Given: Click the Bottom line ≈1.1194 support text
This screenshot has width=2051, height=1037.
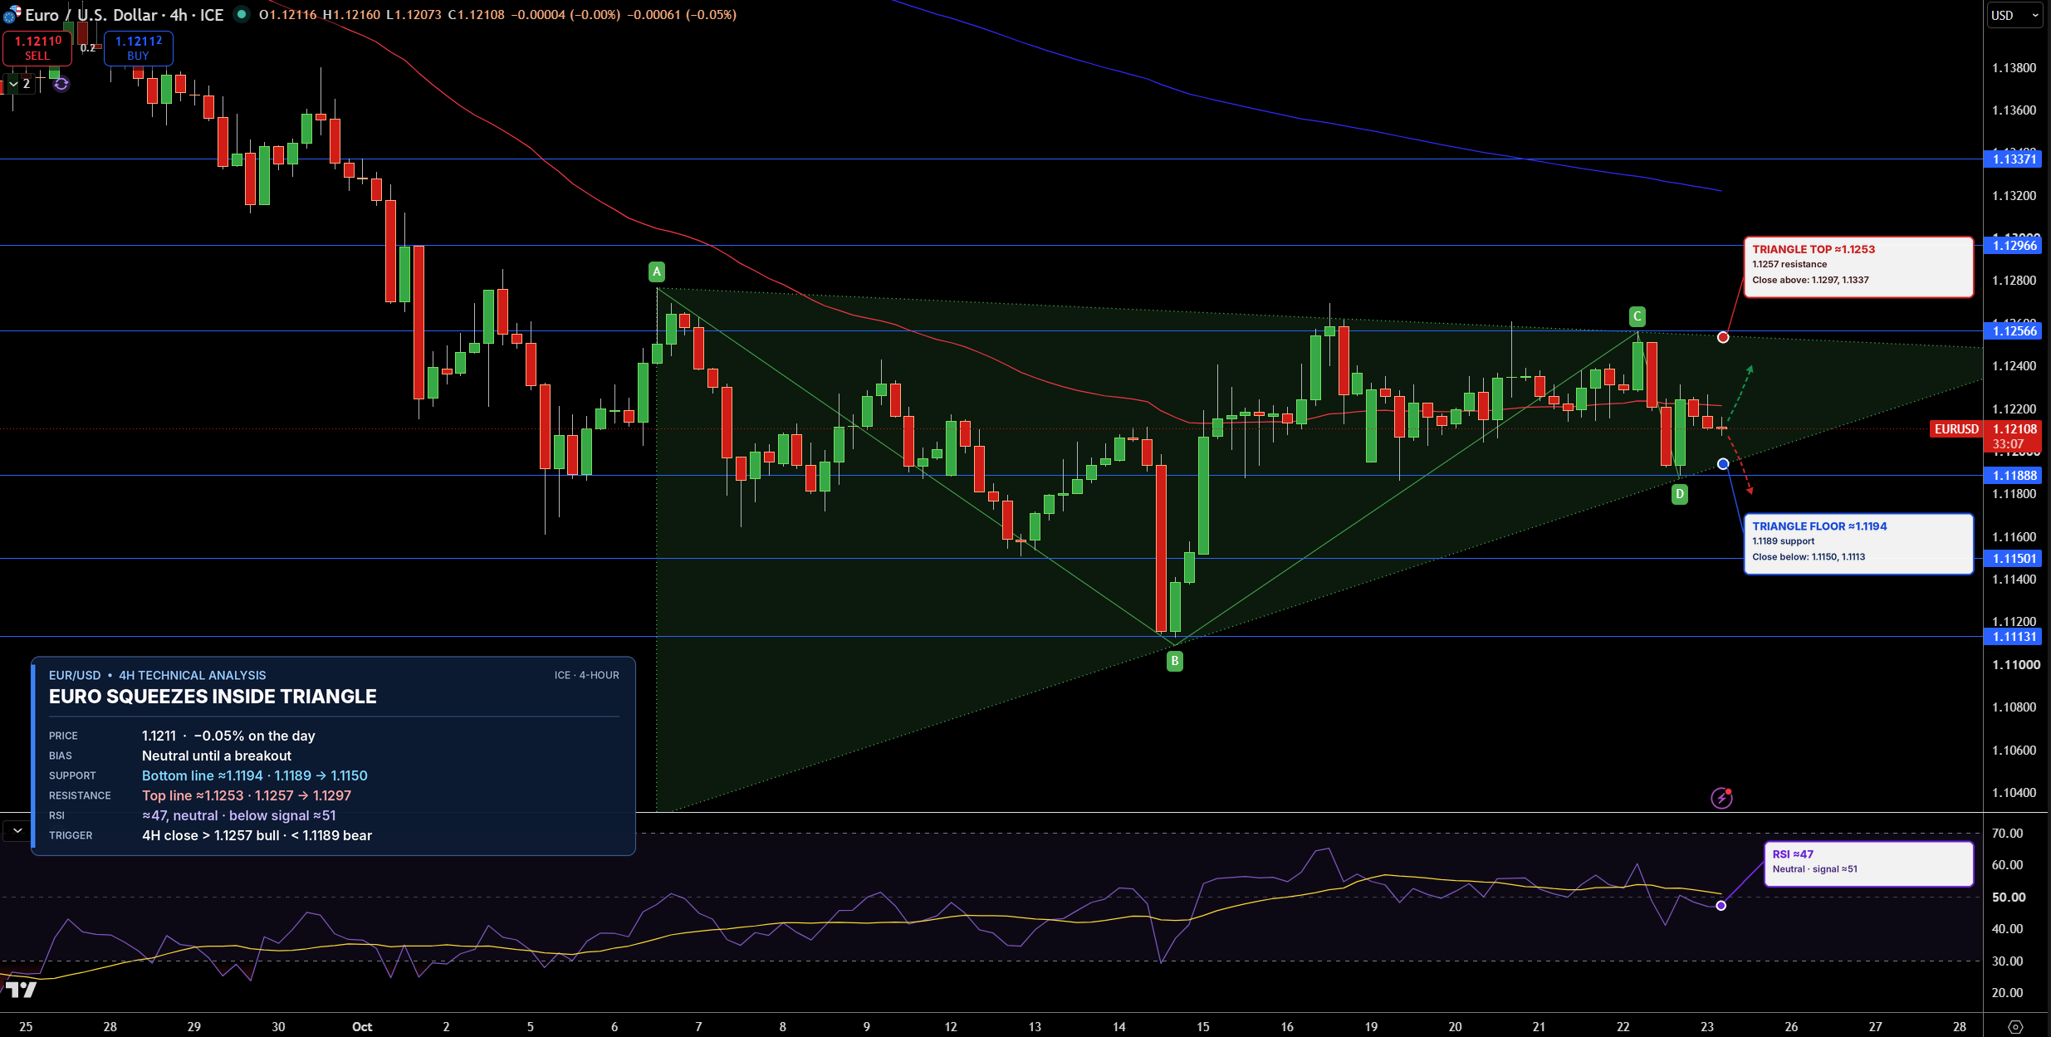Looking at the screenshot, I should click(254, 775).
